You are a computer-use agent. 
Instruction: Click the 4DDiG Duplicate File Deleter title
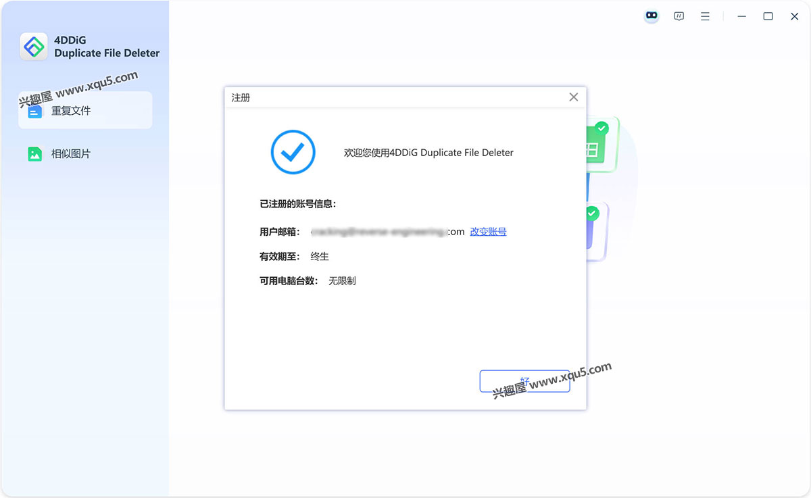click(107, 47)
